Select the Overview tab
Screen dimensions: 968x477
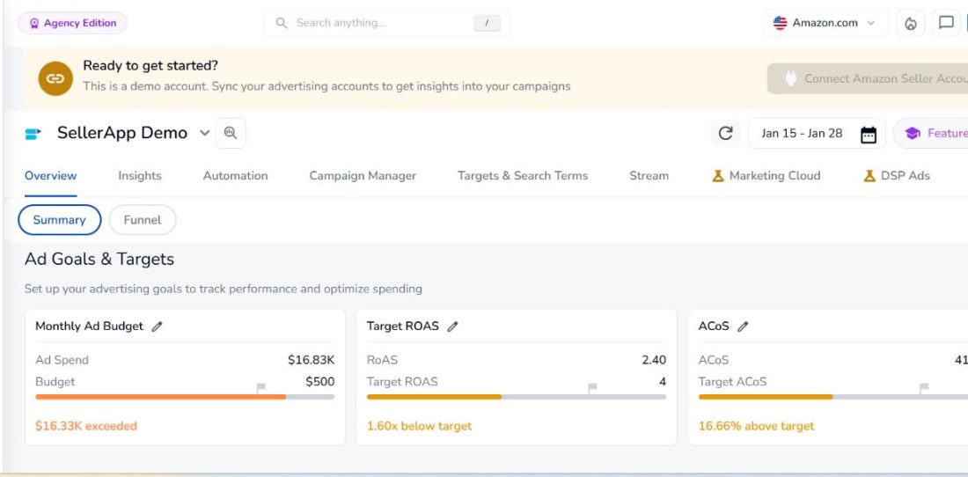tap(51, 176)
